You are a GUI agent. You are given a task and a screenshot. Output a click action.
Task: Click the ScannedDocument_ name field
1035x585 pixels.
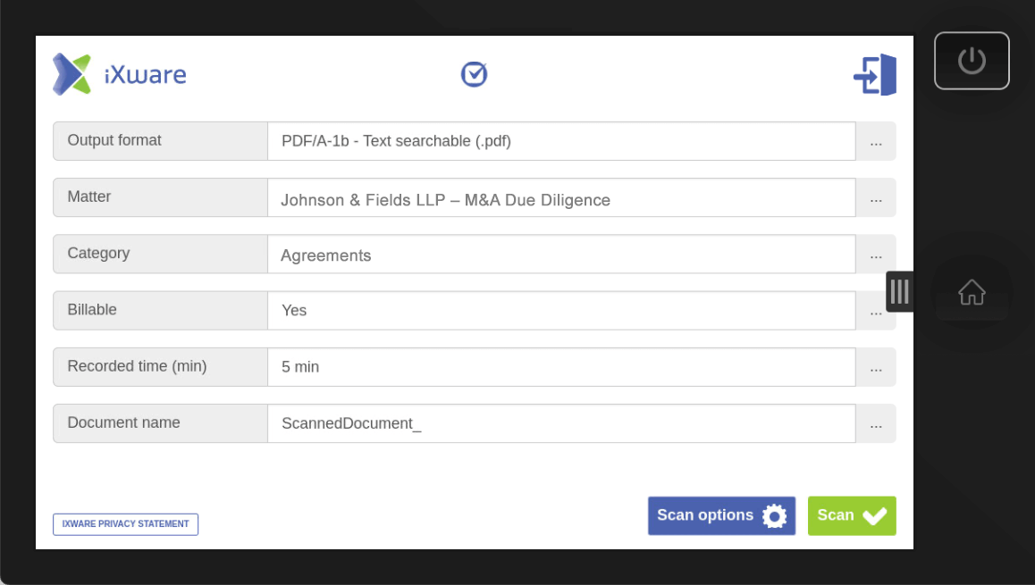561,423
